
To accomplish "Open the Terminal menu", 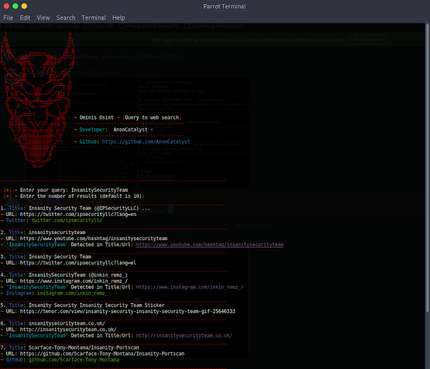I will [x=94, y=18].
